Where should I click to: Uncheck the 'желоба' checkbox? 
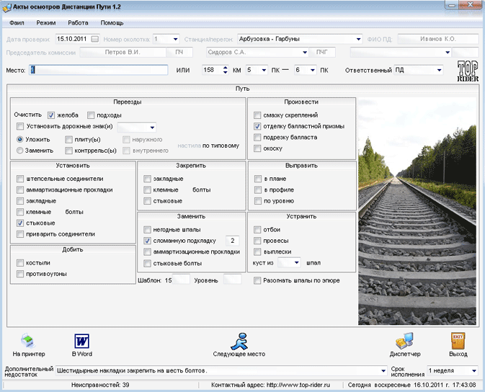pyautogui.click(x=52, y=115)
